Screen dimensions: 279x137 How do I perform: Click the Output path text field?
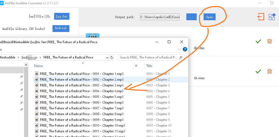click(160, 17)
